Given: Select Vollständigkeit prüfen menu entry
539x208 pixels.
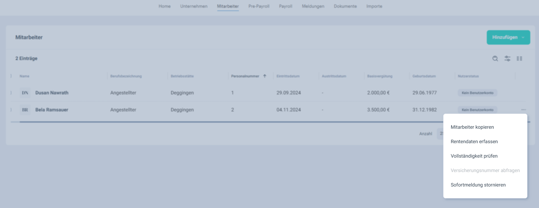Looking at the screenshot, I should [x=474, y=156].
